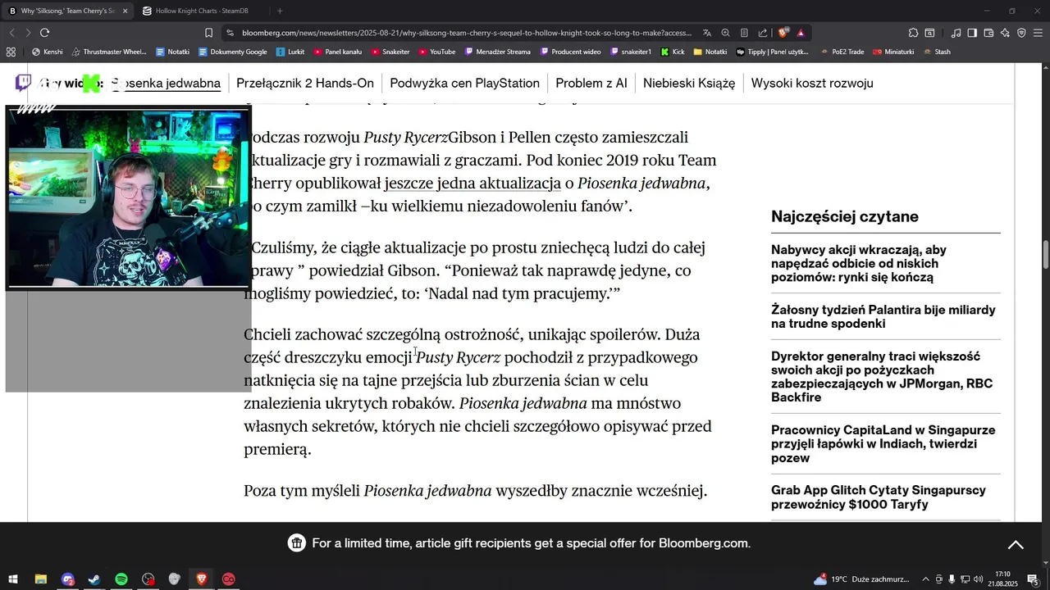Open 'Dyrektor generalny traci większość' headline
This screenshot has height=590, width=1050.
[882, 377]
